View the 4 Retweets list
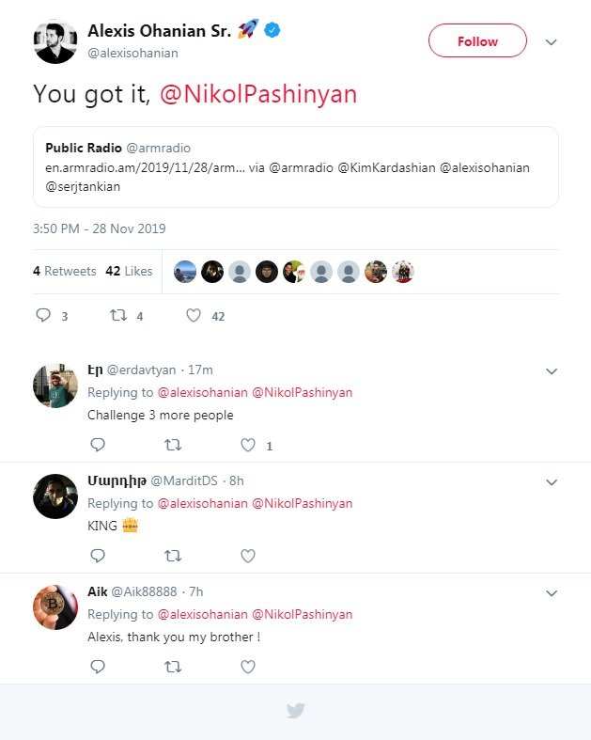The width and height of the screenshot is (591, 740). 65,271
